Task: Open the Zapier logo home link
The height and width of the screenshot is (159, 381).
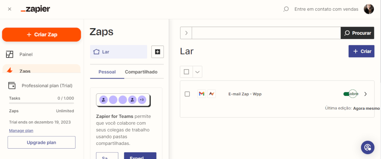Action: click(35, 9)
